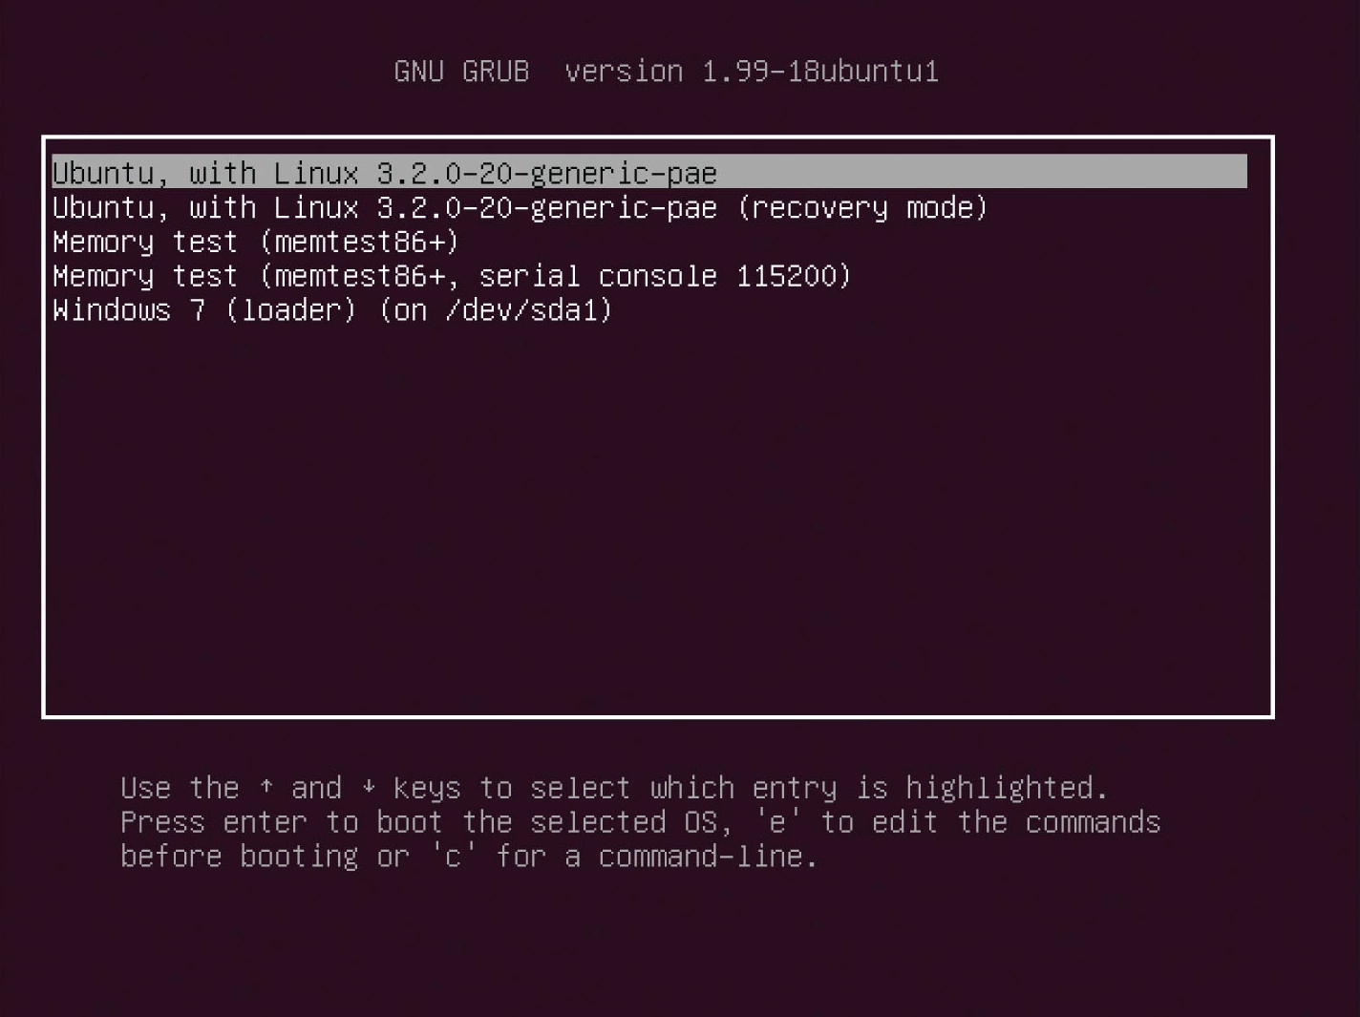
Task: Click the GNU GRUB title words
Action: (x=461, y=72)
